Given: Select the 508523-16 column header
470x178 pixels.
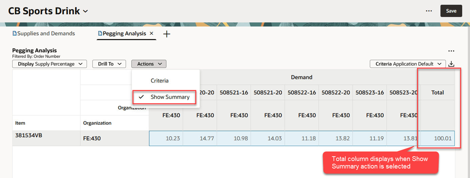Looking at the screenshot, I should pos(369,92).
